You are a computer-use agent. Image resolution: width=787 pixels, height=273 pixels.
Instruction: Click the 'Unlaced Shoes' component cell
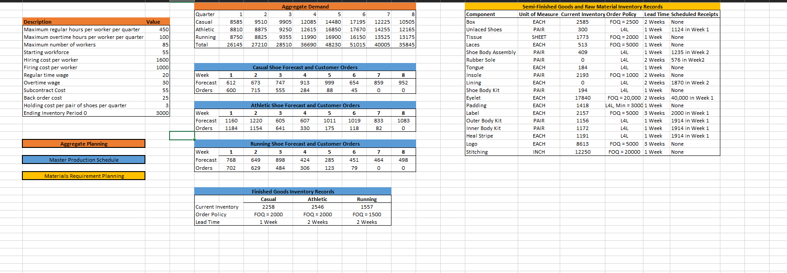492,29
